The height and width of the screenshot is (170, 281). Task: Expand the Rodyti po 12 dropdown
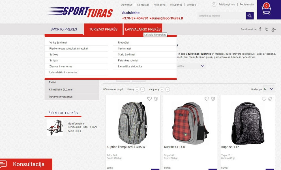click(x=269, y=89)
